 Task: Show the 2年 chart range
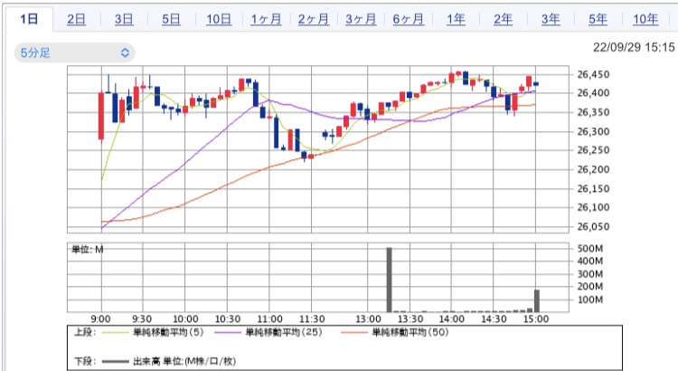click(x=503, y=19)
